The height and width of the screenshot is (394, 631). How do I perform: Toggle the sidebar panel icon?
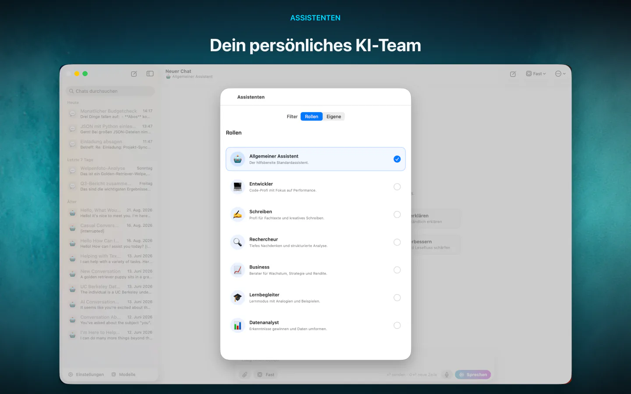(x=150, y=74)
